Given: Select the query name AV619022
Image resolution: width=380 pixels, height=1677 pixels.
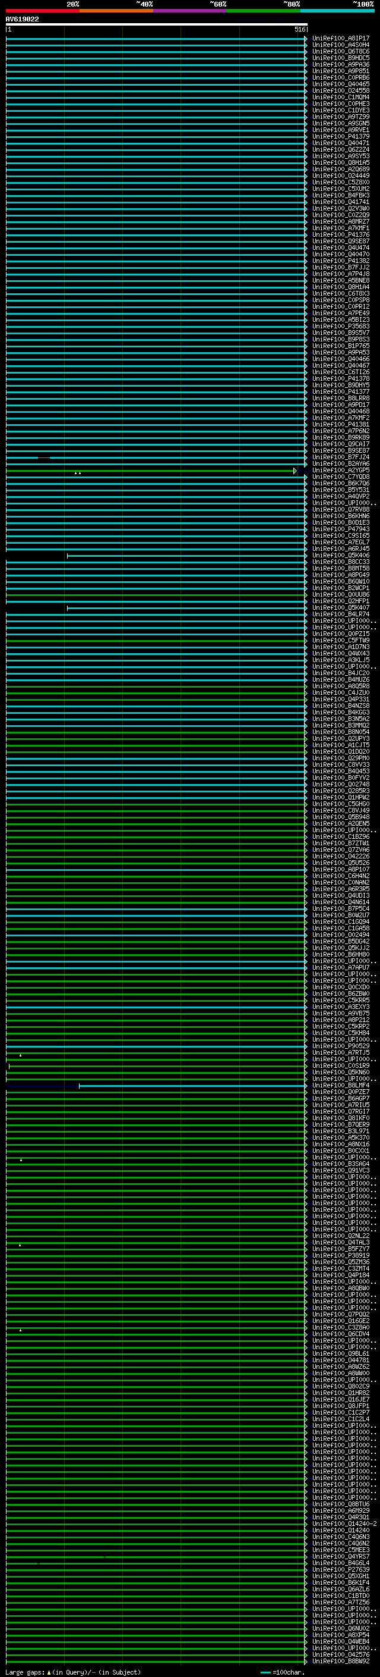Looking at the screenshot, I should click(22, 20).
